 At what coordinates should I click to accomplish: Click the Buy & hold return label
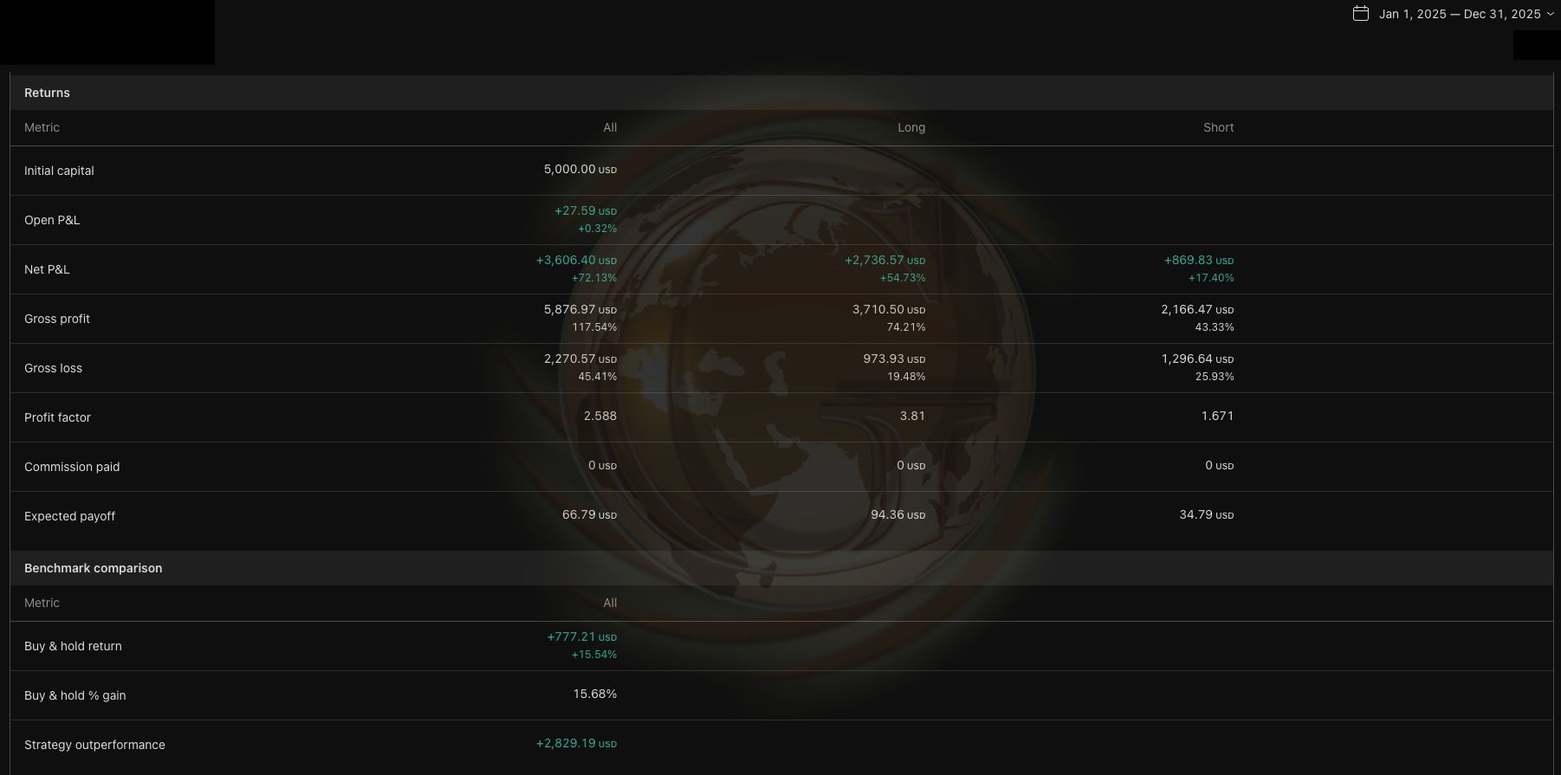73,646
